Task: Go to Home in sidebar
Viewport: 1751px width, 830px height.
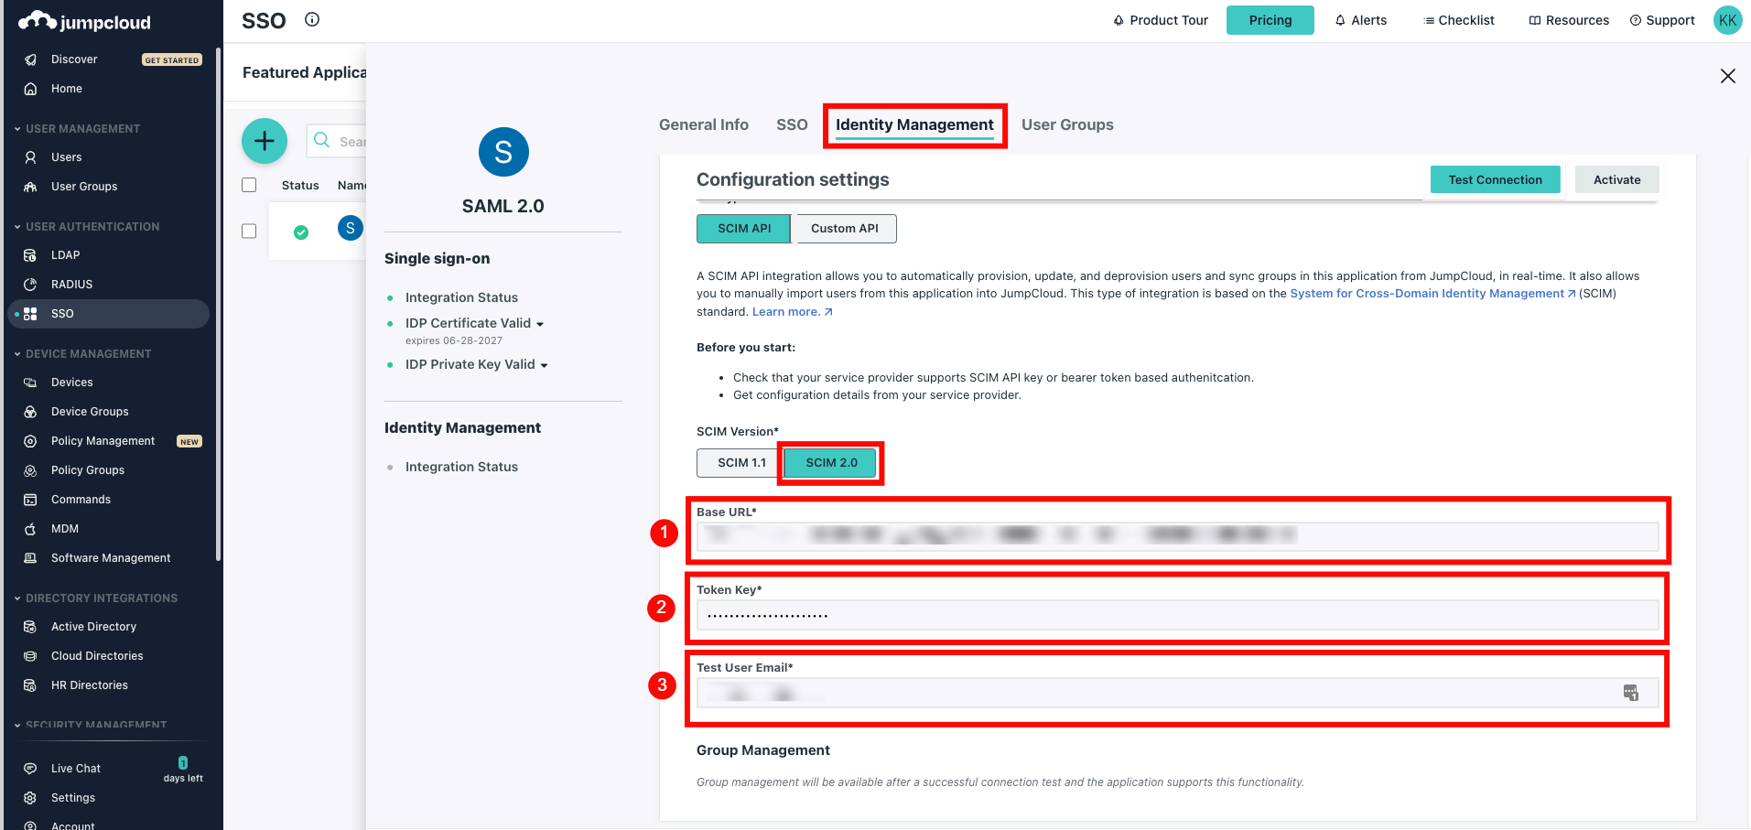Action: tap(67, 89)
